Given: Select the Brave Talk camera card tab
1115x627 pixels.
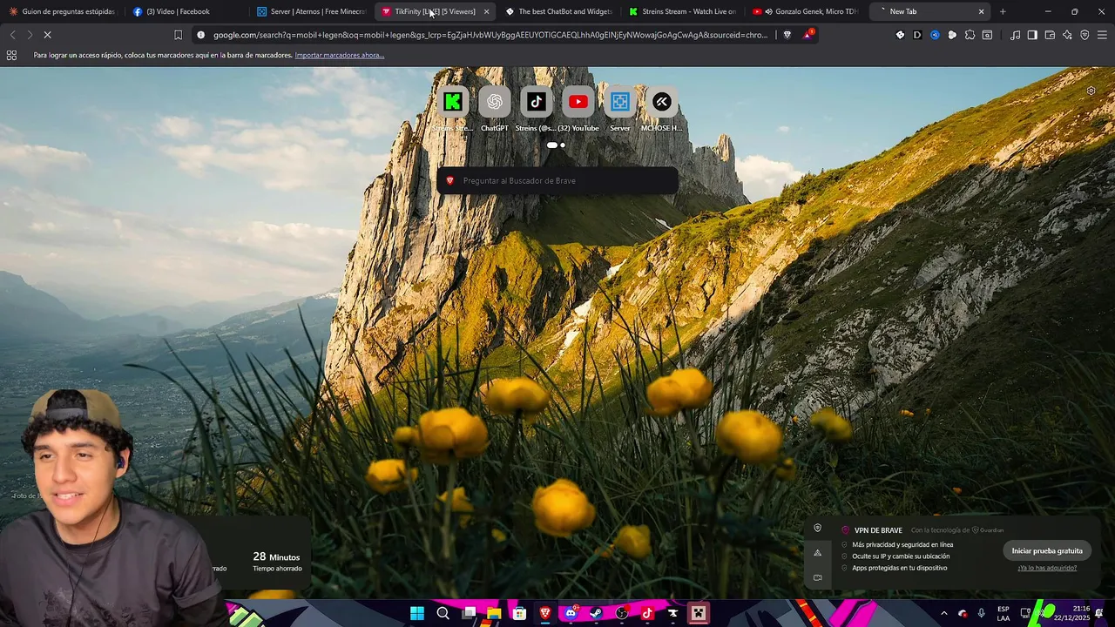Looking at the screenshot, I should click(x=817, y=576).
